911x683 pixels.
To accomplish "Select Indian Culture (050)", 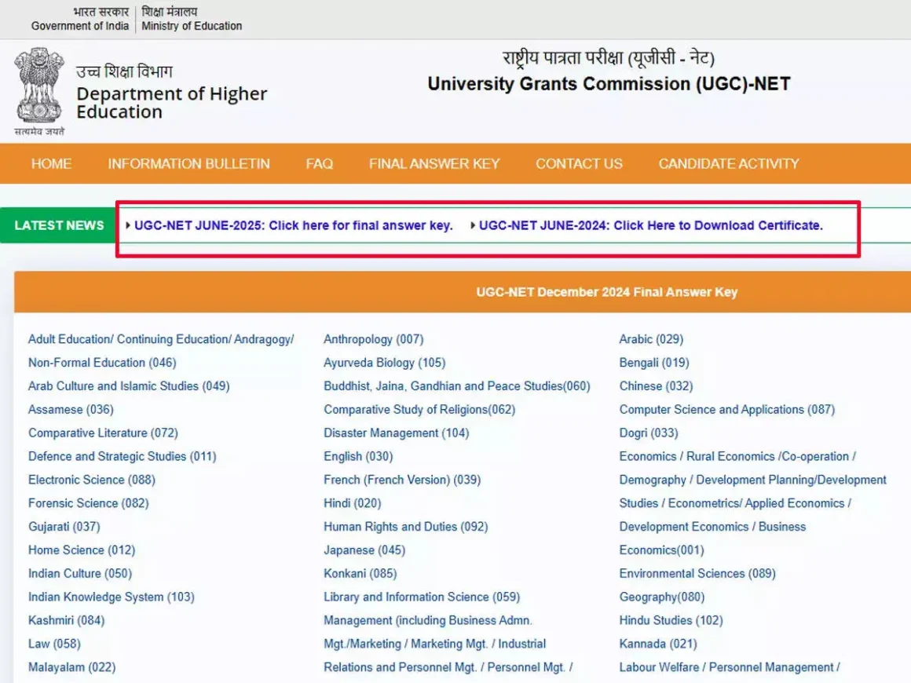I will (x=80, y=573).
